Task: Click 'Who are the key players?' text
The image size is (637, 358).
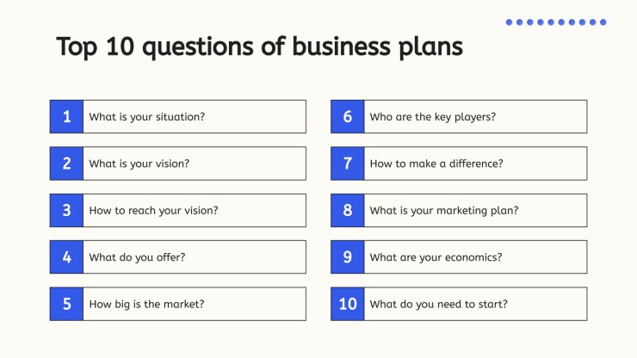Action: (433, 117)
